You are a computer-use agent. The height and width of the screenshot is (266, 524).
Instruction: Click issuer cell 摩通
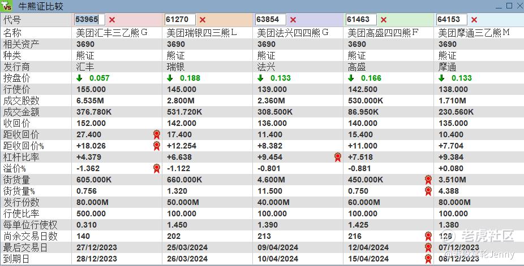[x=448, y=67]
